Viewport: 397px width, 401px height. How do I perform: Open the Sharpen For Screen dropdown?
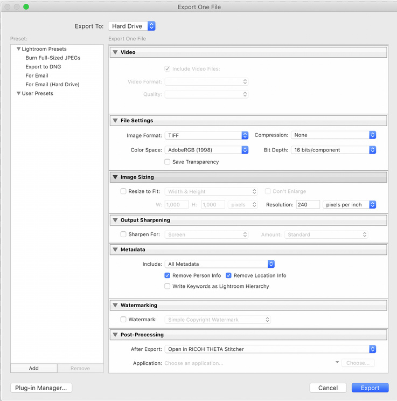tap(206, 234)
